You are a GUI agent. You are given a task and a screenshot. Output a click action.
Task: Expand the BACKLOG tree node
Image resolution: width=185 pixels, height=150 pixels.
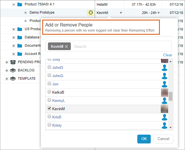pos(7,70)
